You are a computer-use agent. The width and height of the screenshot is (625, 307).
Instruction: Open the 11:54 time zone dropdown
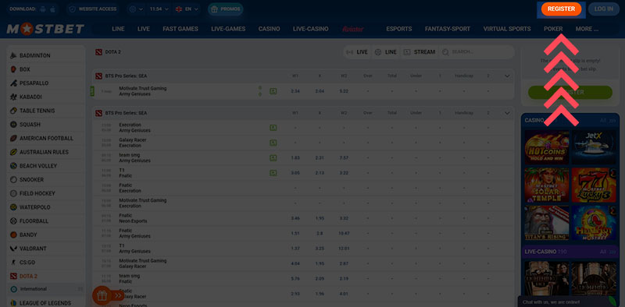click(x=159, y=9)
